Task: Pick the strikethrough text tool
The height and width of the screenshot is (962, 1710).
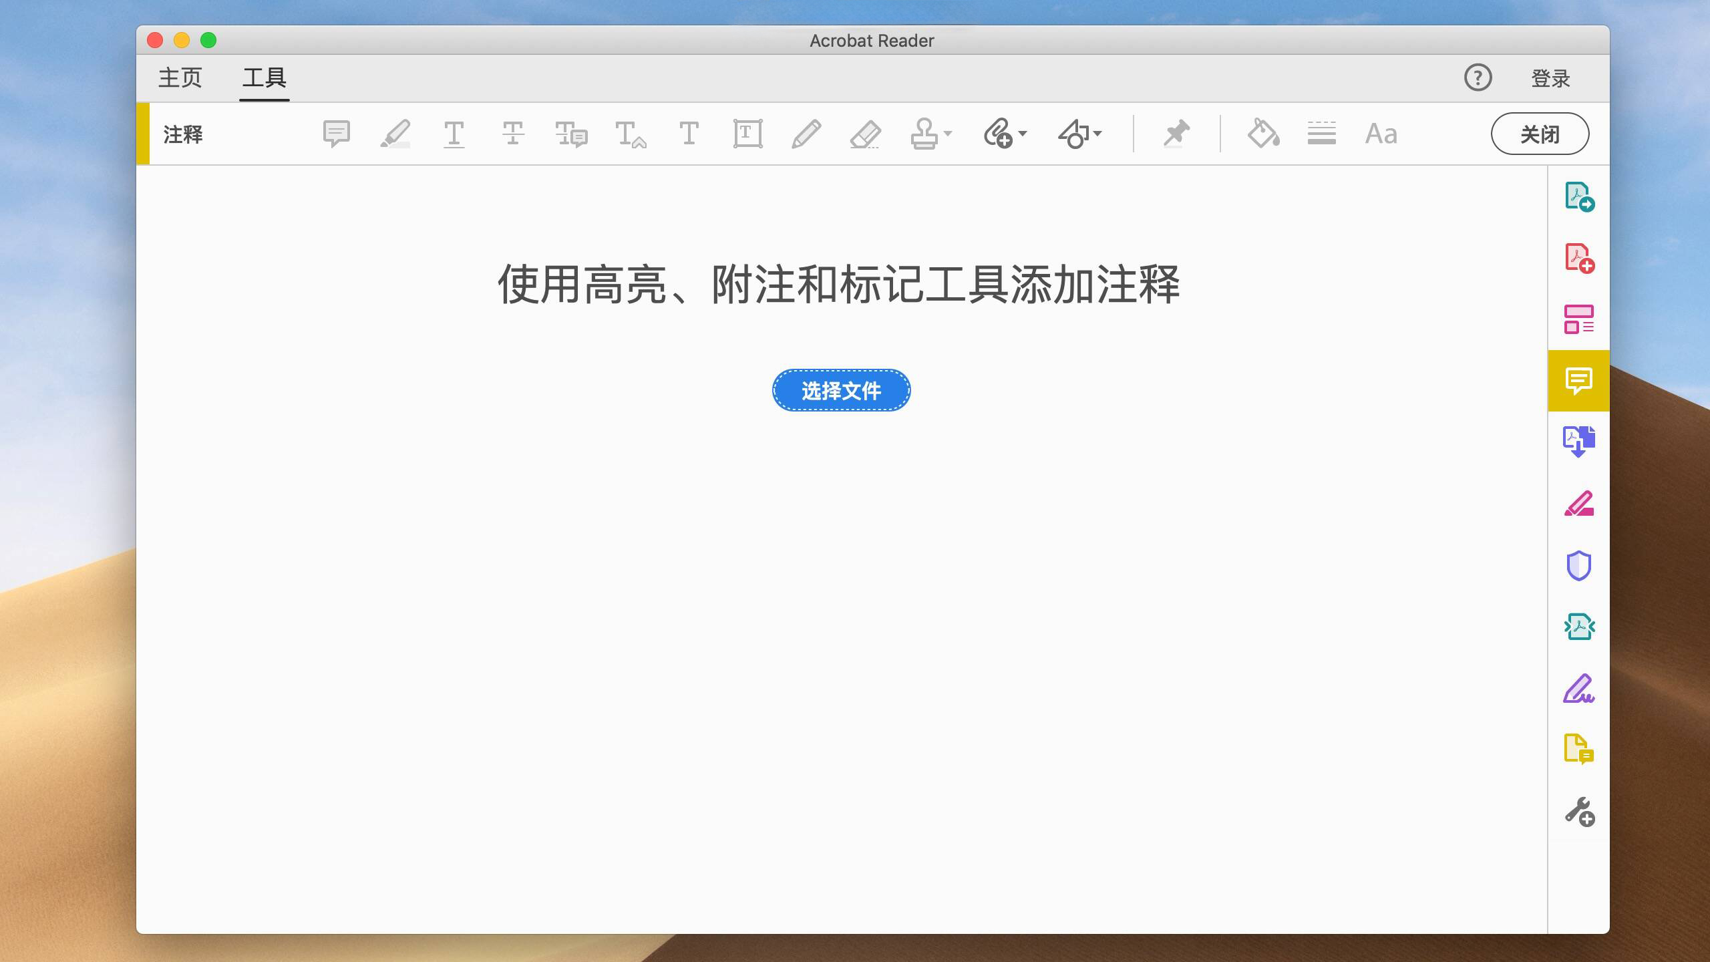Action: [513, 134]
